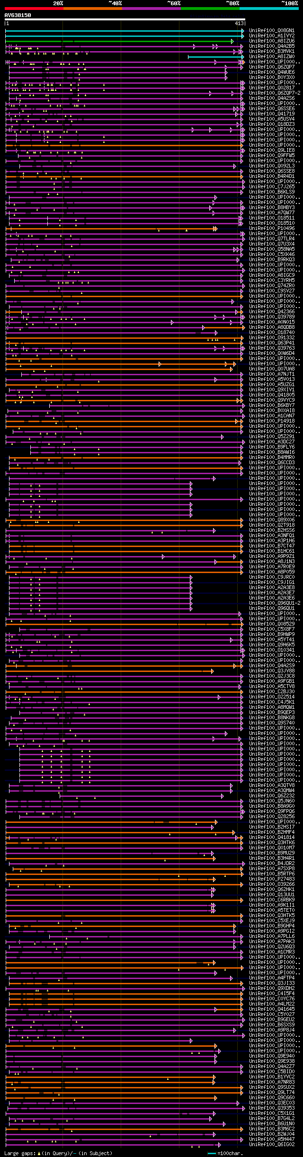Select the UniRef100_Q42366 label

(x=272, y=312)
